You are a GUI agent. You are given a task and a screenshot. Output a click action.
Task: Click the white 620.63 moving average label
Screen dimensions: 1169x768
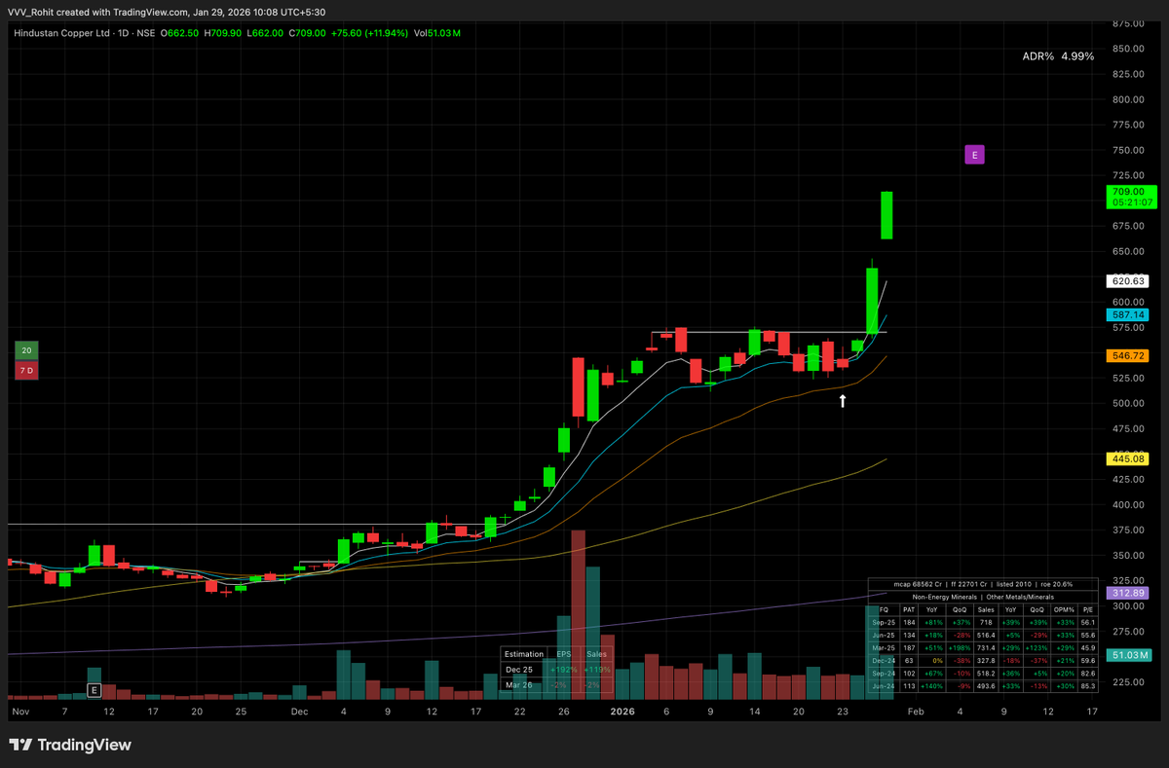1127,280
